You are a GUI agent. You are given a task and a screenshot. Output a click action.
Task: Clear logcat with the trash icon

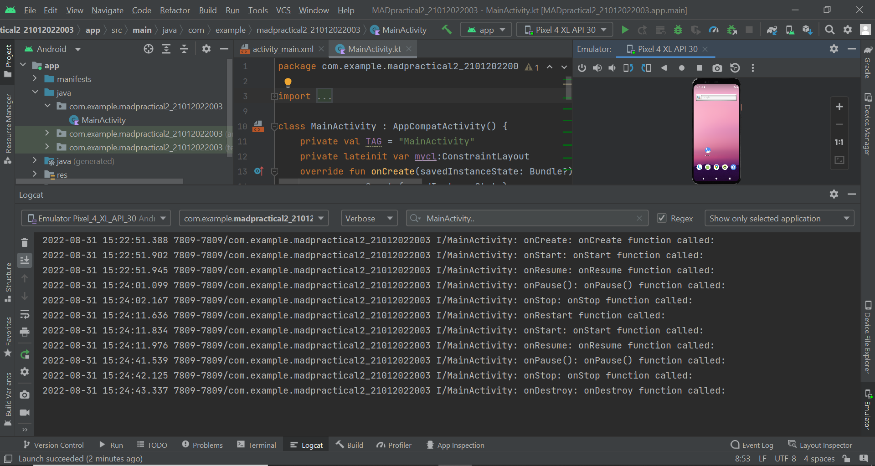pyautogui.click(x=25, y=242)
